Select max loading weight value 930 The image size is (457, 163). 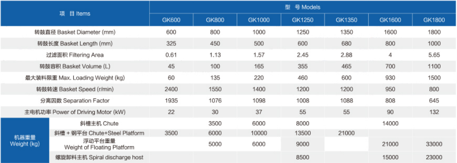click(x=390, y=78)
